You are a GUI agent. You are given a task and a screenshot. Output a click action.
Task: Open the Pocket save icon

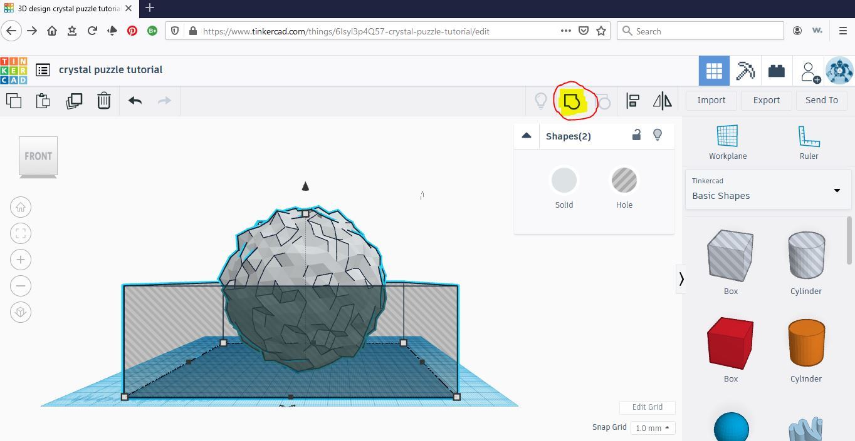tap(584, 31)
